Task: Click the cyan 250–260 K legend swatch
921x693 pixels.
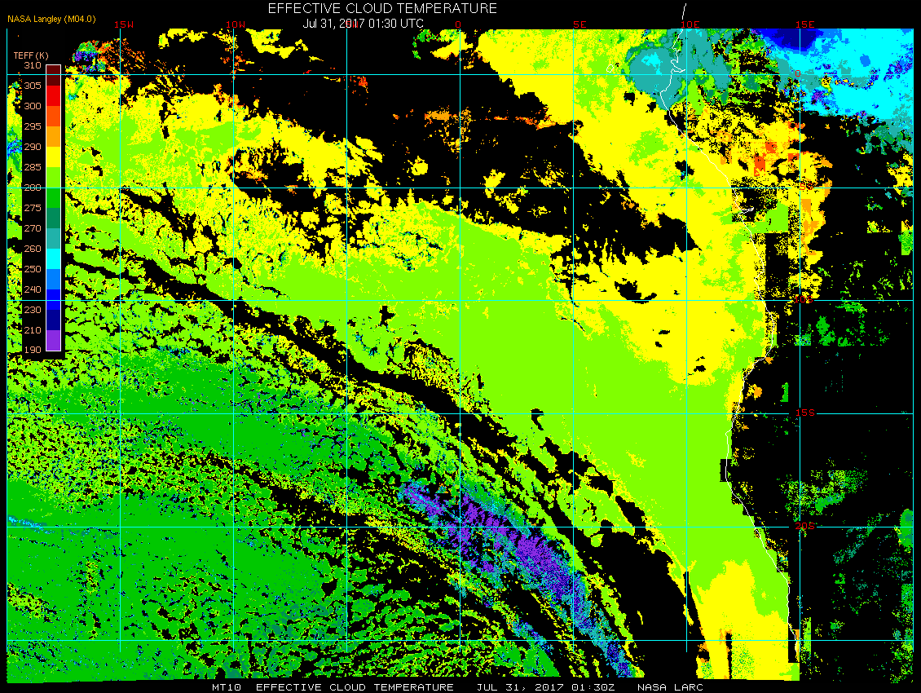Action: coord(54,258)
